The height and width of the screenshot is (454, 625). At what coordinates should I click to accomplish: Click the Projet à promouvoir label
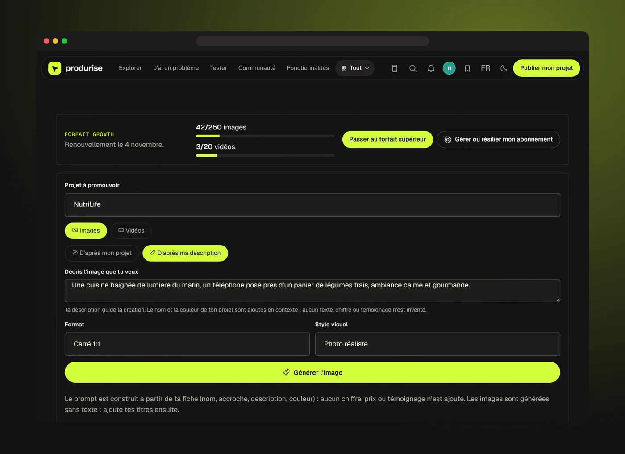pyautogui.click(x=92, y=185)
